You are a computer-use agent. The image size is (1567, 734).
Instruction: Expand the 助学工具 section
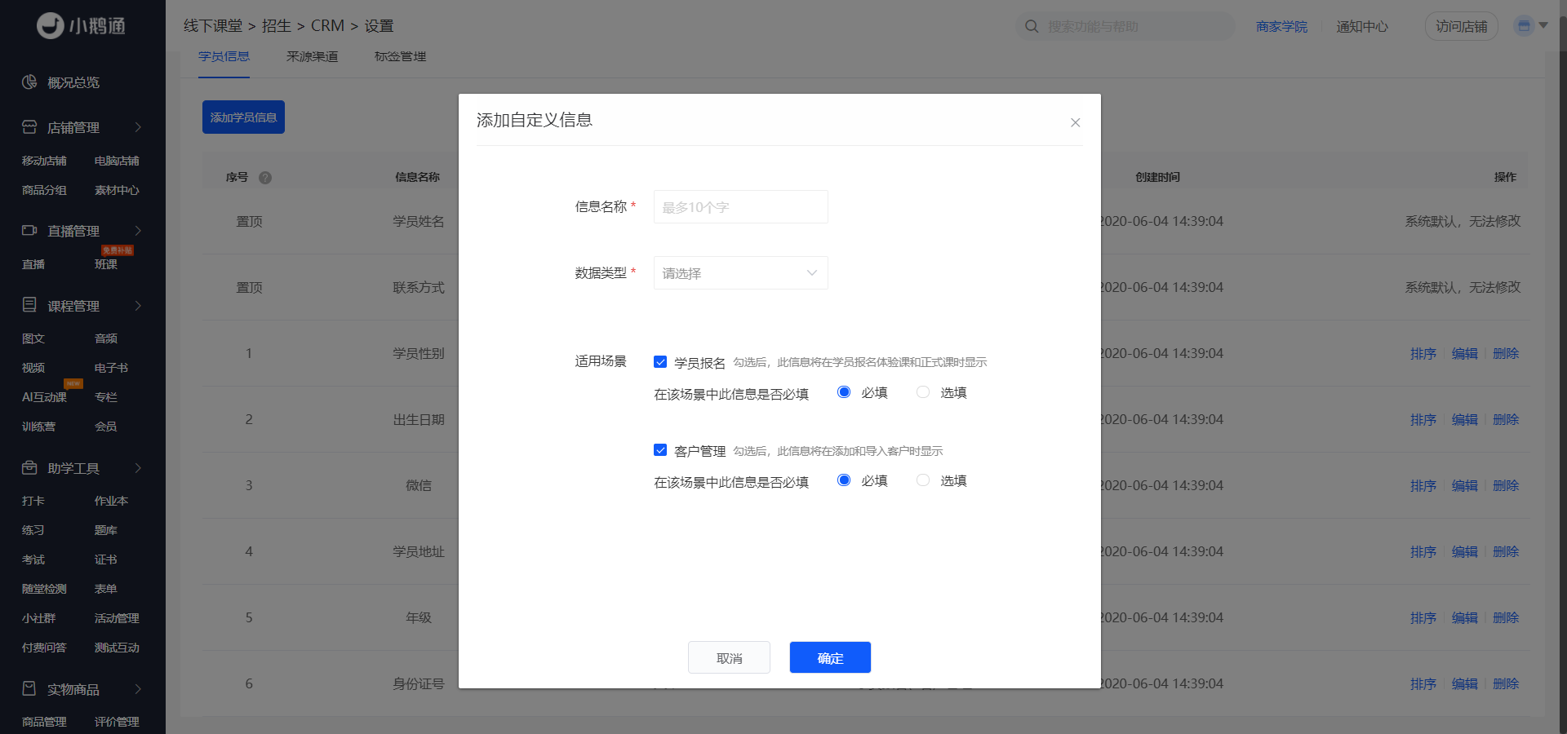tap(138, 468)
